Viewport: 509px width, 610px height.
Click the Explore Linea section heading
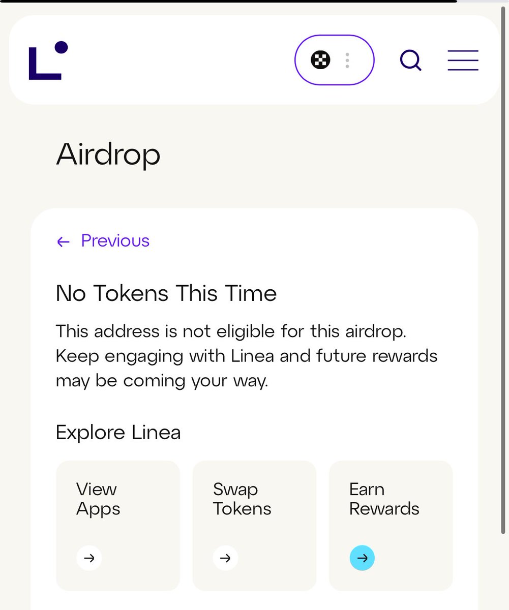click(118, 433)
